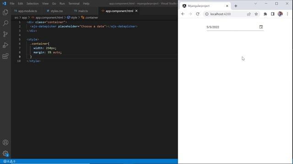Open the Extensions view
Screen dimensions: 293x164
5,56
